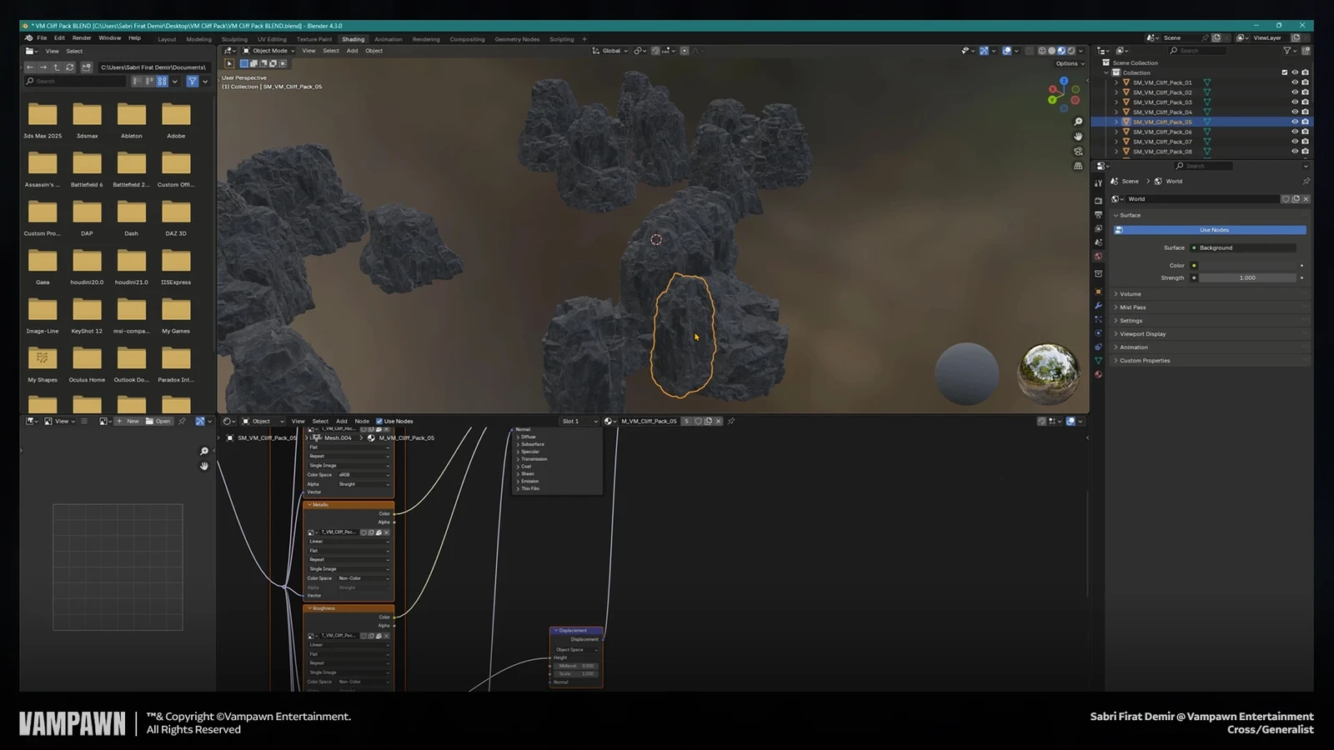The height and width of the screenshot is (750, 1334).
Task: Expand SM_VM_Cliff_Pack_01 in the outliner tree
Action: tap(1116, 82)
